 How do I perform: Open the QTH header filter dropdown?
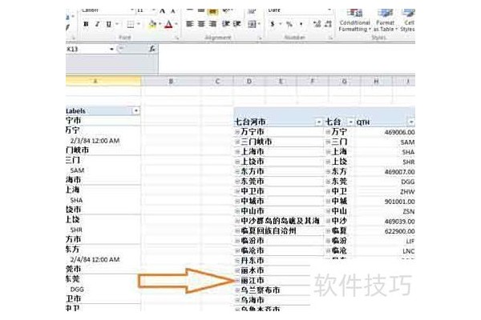411,122
